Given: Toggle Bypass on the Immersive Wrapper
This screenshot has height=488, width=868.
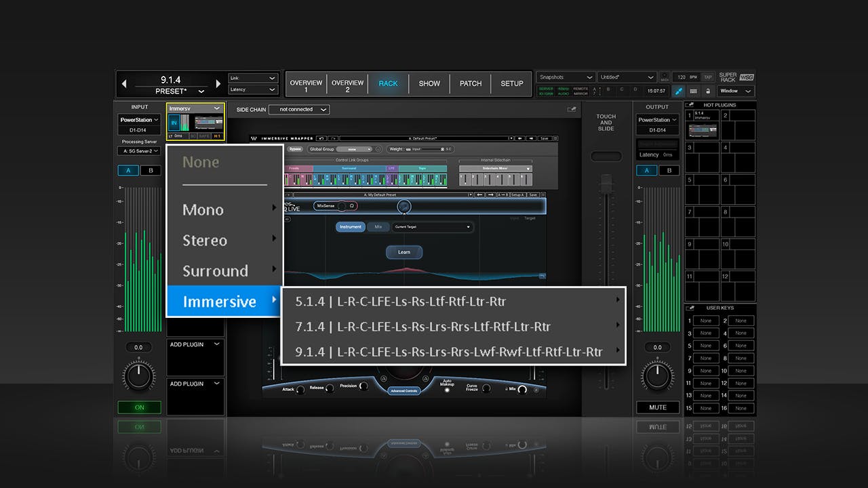Looking at the screenshot, I should pos(297,148).
